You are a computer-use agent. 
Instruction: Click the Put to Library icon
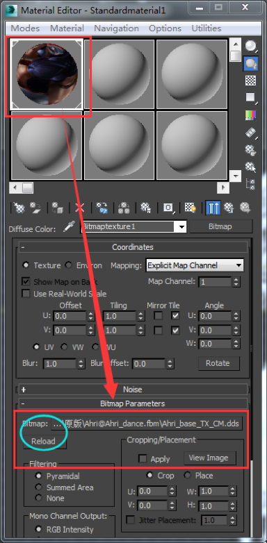point(145,208)
